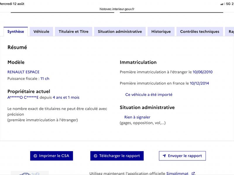Tap the histovec.interieur.gouv.fr address bar
The width and height of the screenshot is (234, 175).
point(117,9)
